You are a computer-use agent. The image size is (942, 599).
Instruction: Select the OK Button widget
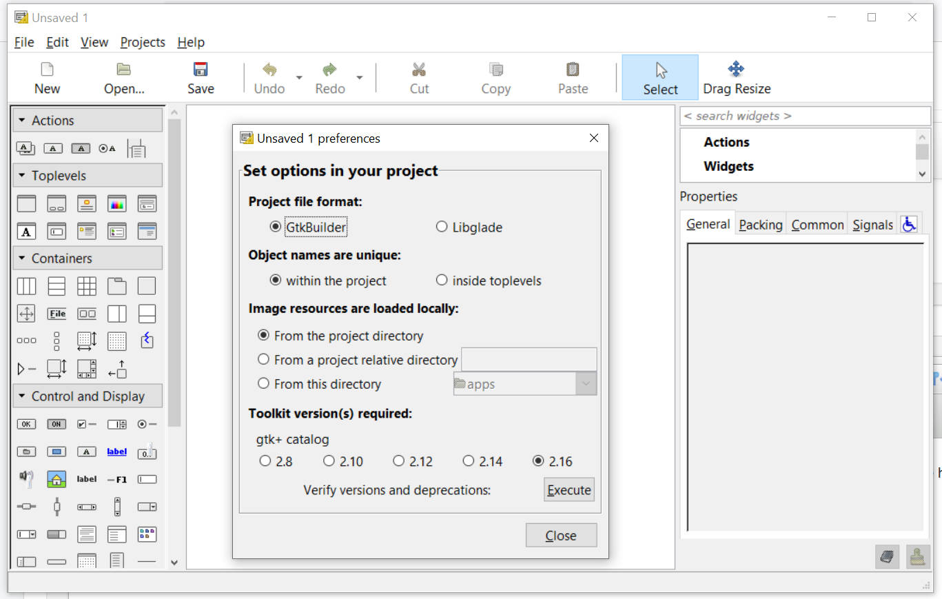26,424
